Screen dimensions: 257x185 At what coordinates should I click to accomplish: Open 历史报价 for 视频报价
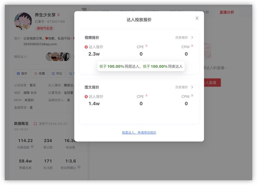coord(184,37)
